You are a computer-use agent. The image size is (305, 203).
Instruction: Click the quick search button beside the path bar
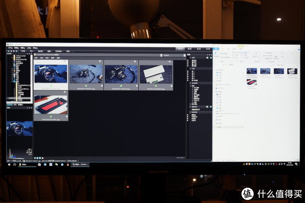pyautogui.click(x=185, y=55)
